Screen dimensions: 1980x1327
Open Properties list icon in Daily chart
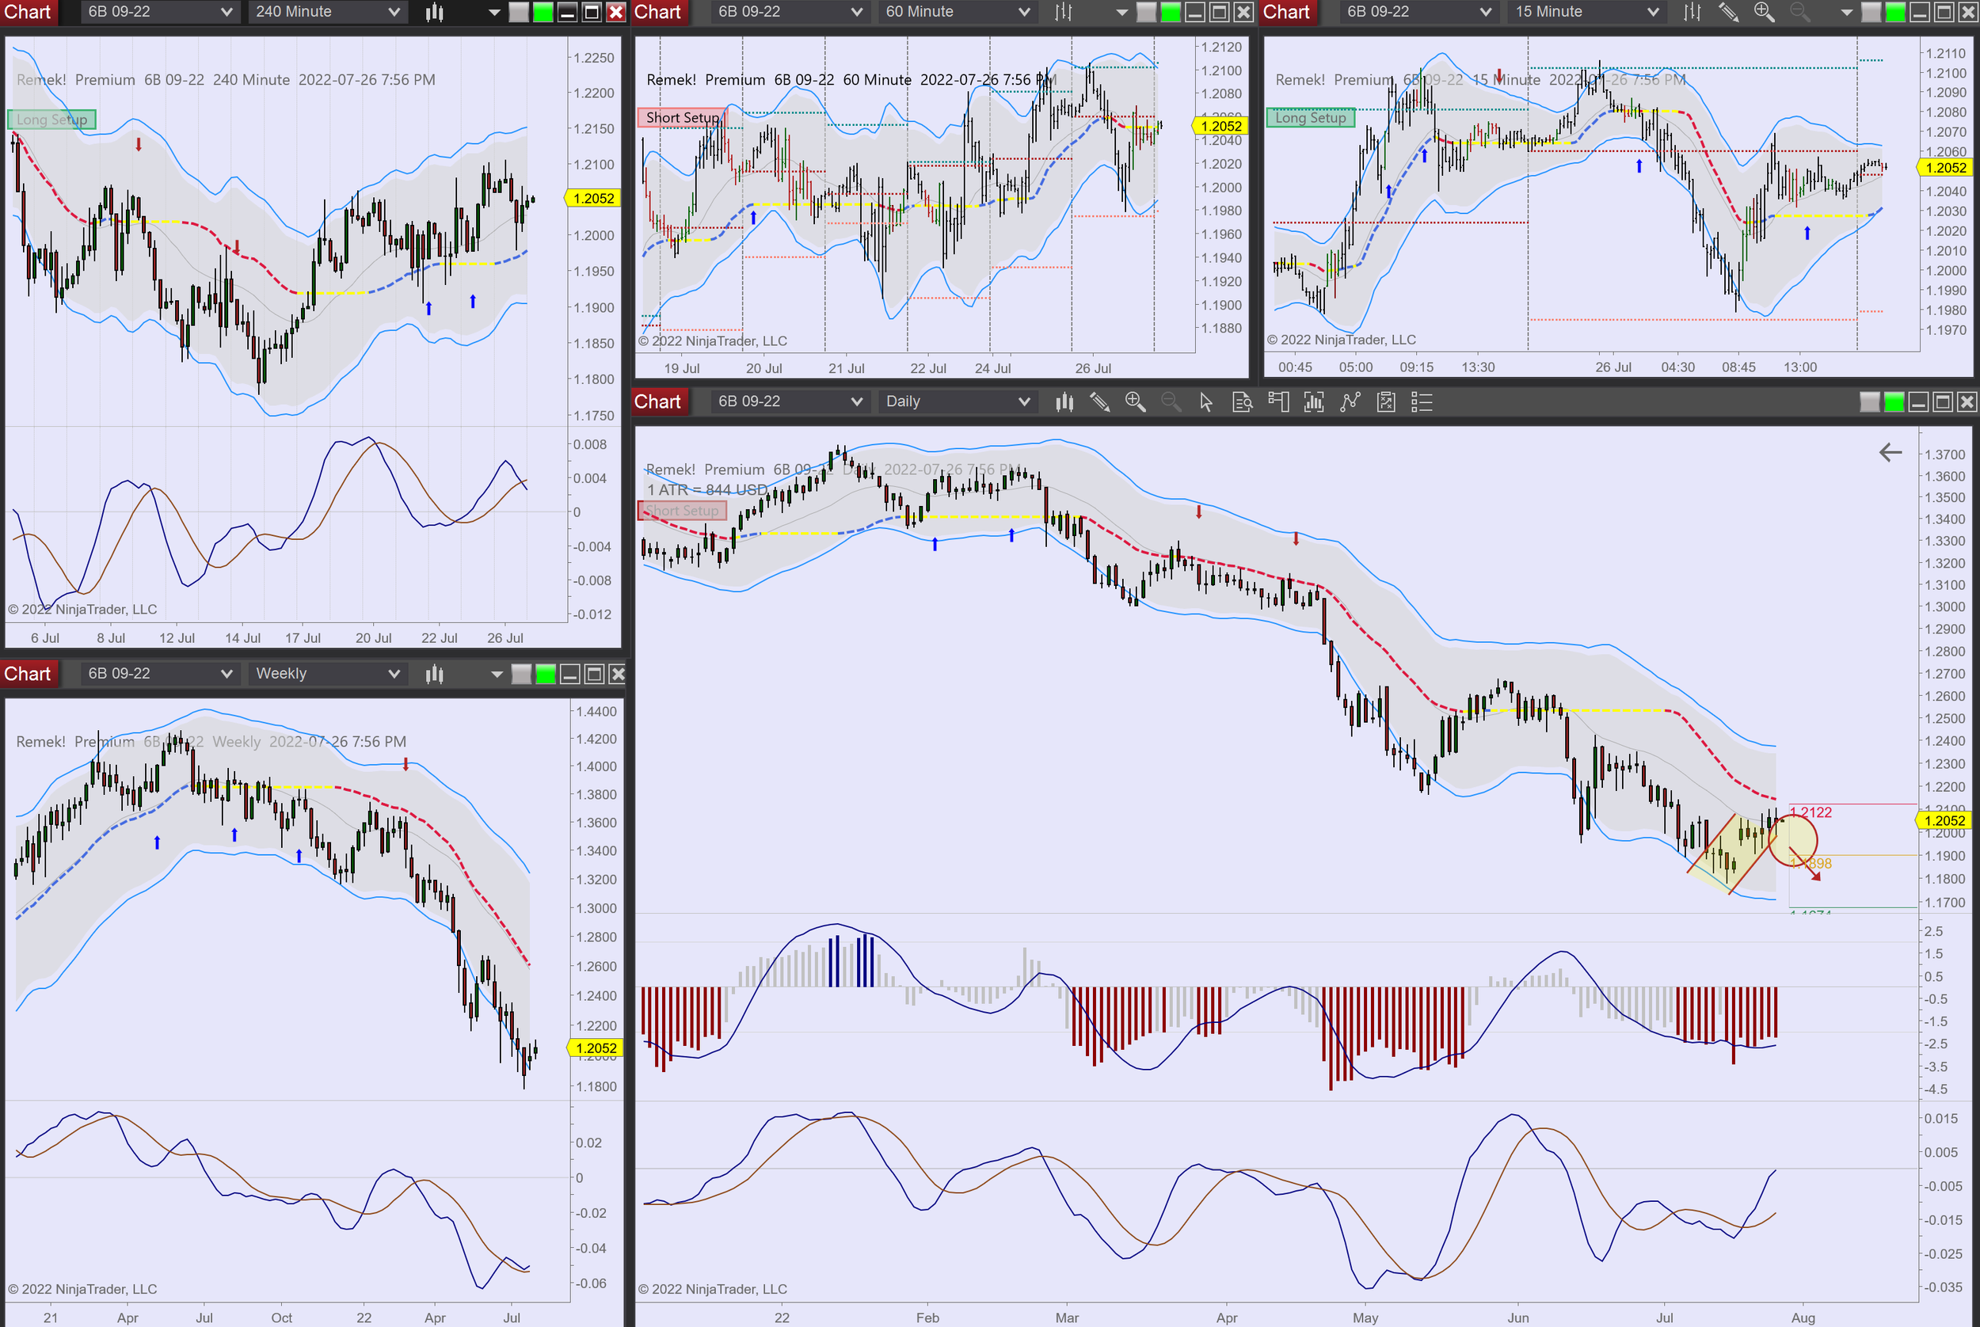(1422, 402)
